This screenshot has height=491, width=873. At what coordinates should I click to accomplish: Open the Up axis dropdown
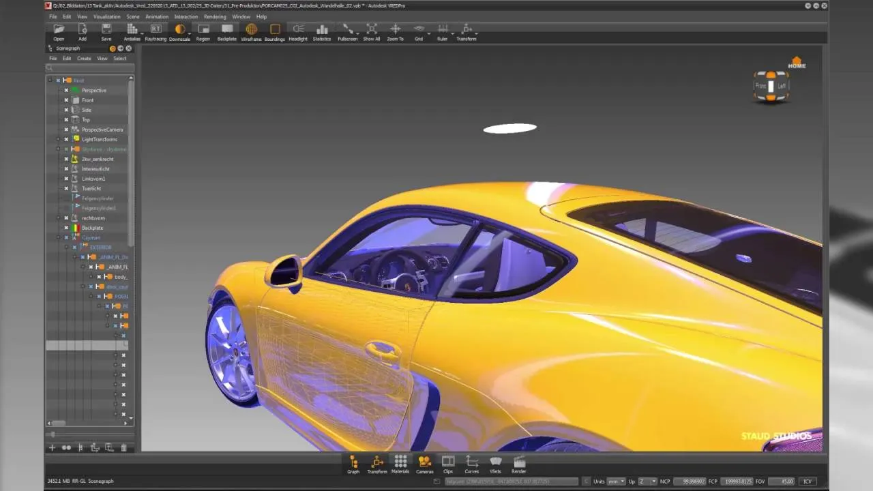tap(649, 481)
